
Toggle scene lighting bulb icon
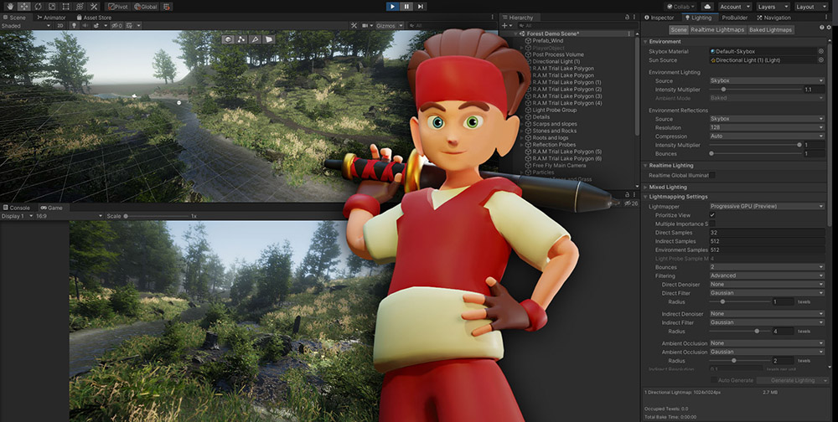(75, 26)
